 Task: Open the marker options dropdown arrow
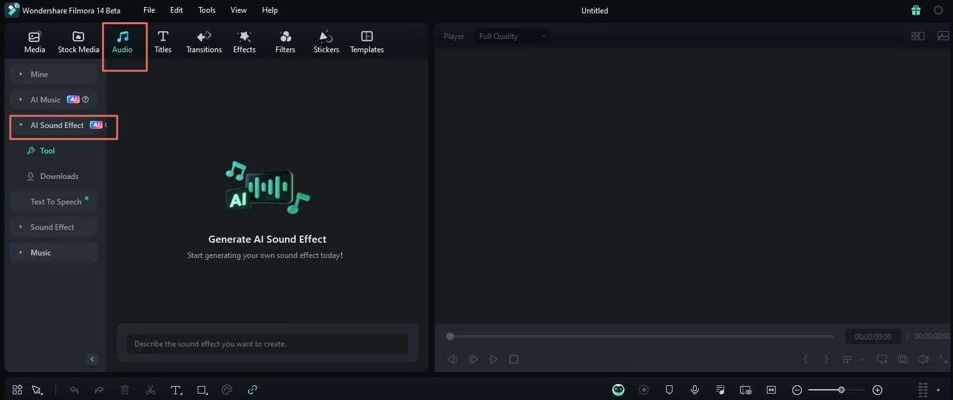862,359
